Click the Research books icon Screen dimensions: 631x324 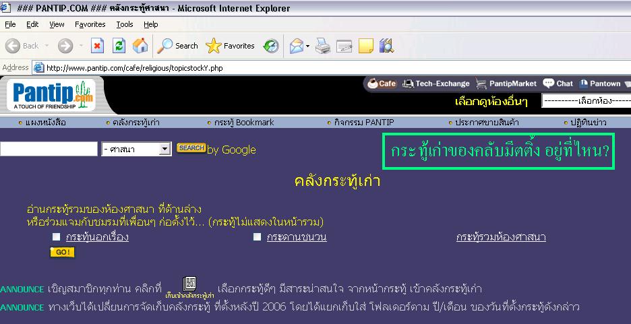pos(386,46)
